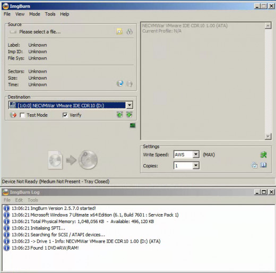Image resolution: width=276 pixels, height=273 pixels.
Task: Click the Please select a file text
Action: [40, 32]
